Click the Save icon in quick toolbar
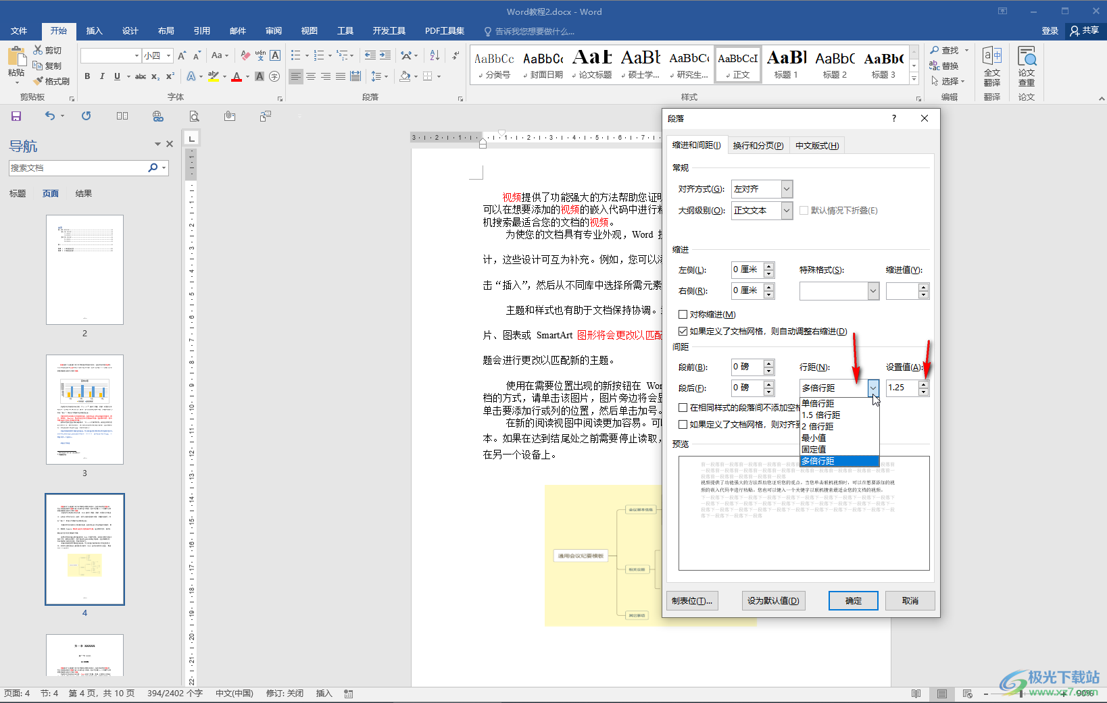Screen dimensions: 1107x703 16,116
